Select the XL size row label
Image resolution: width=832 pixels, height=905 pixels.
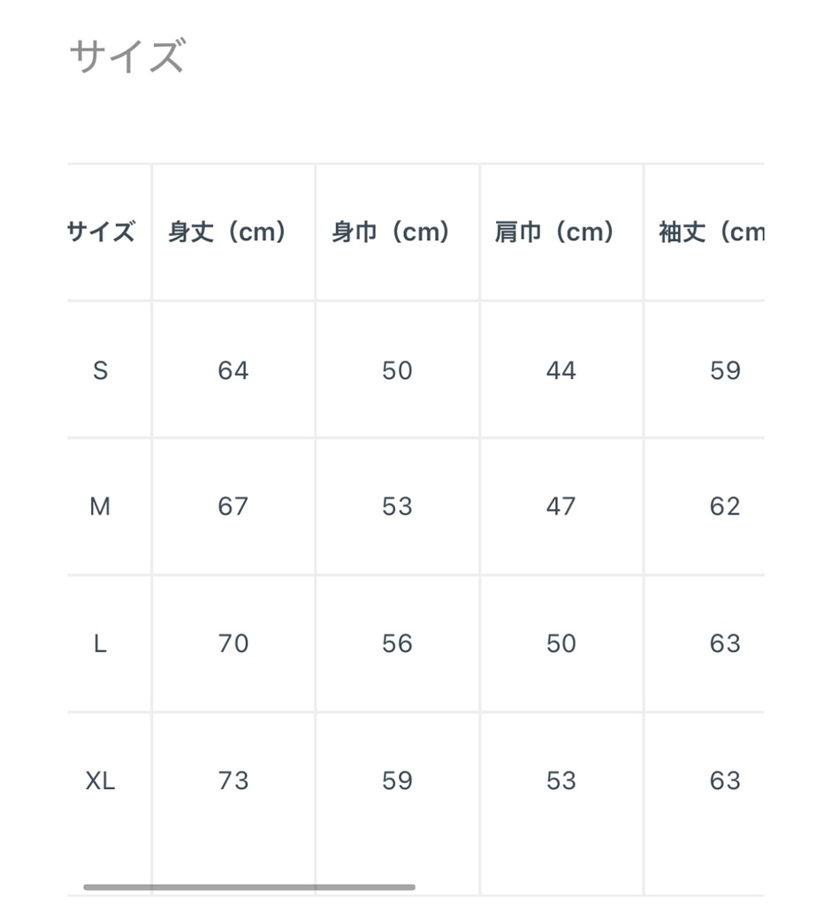(100, 780)
